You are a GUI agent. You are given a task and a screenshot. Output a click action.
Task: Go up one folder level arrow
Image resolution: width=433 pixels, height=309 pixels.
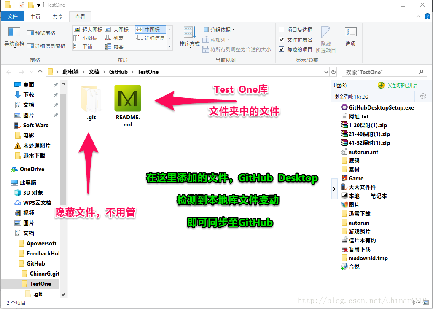[40, 72]
